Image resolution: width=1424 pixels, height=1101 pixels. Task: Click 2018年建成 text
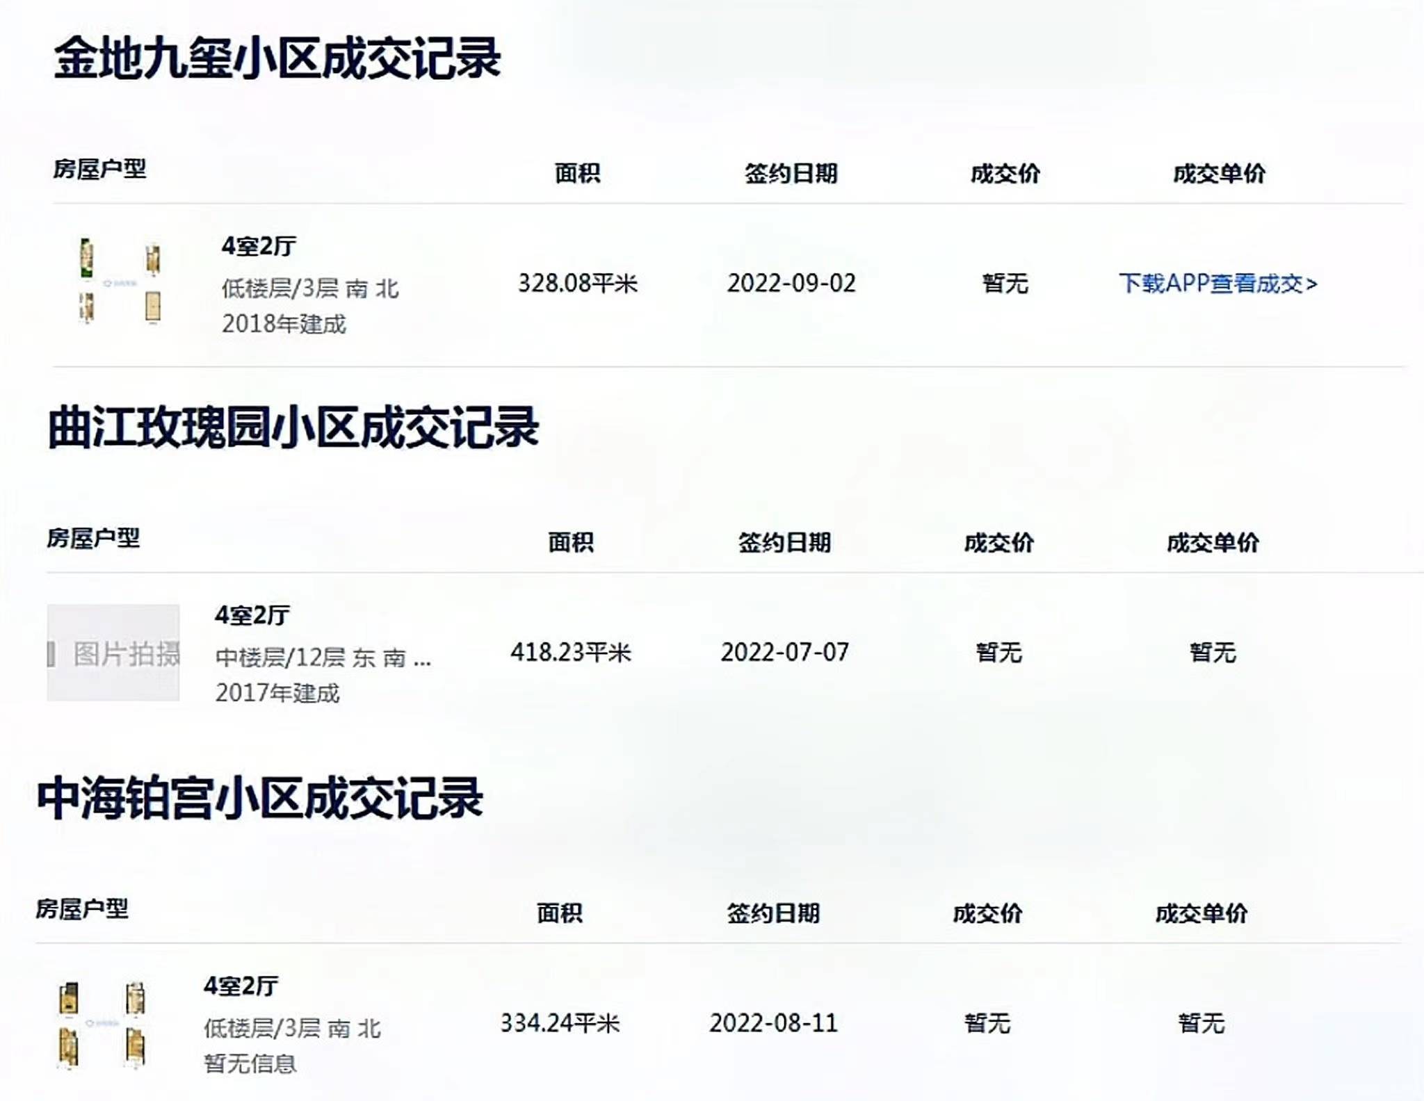[284, 324]
